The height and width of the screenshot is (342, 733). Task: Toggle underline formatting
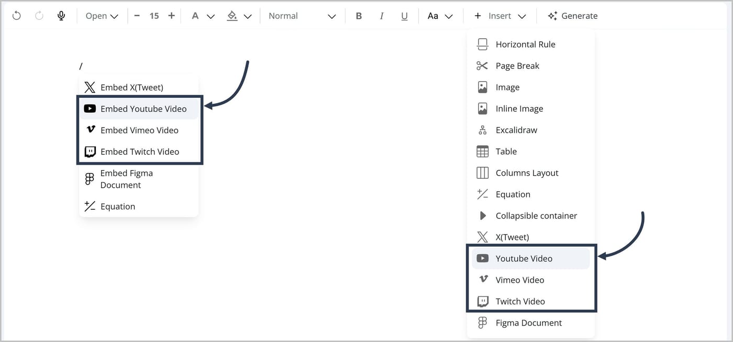404,16
